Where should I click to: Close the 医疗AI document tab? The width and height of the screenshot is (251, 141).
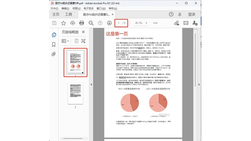[x=113, y=15]
